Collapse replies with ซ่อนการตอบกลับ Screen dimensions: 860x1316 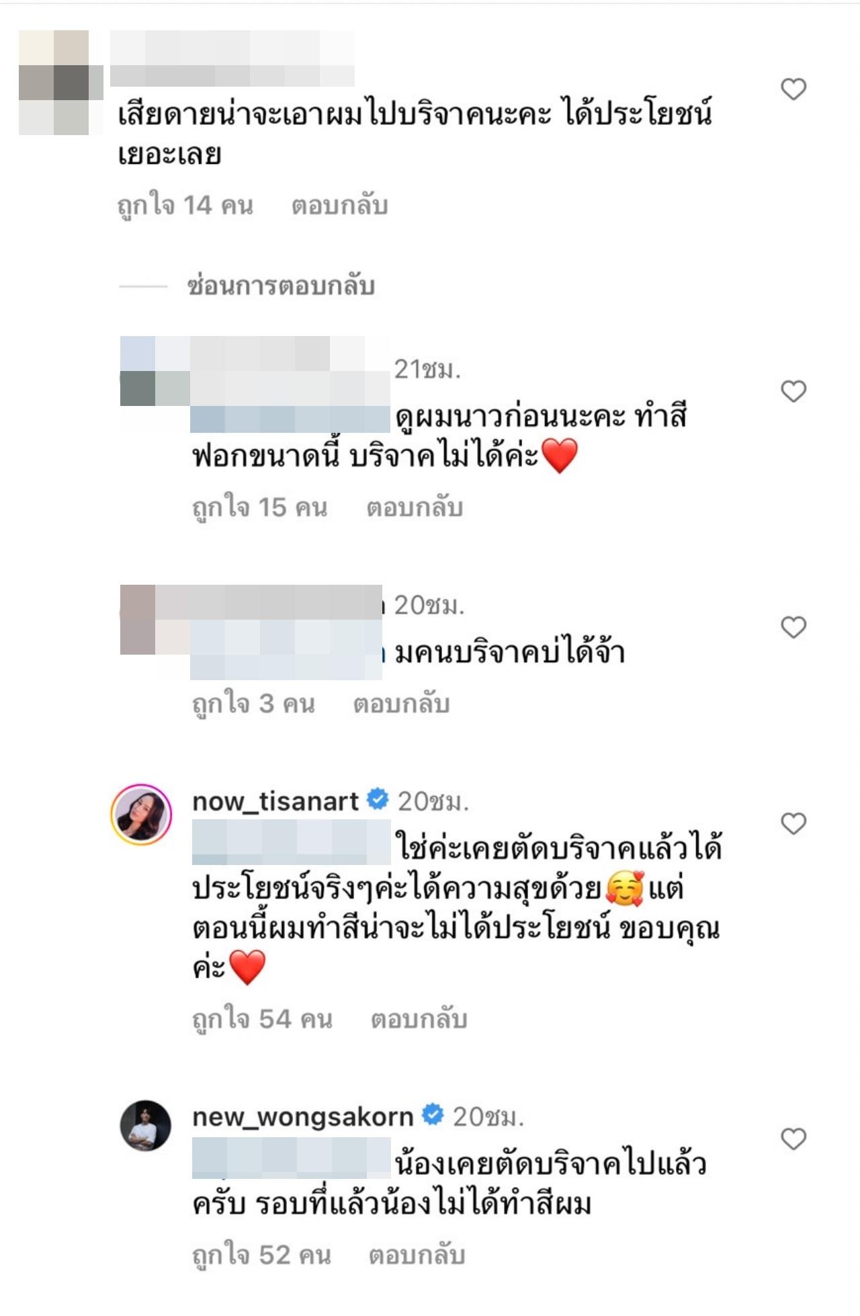281,286
